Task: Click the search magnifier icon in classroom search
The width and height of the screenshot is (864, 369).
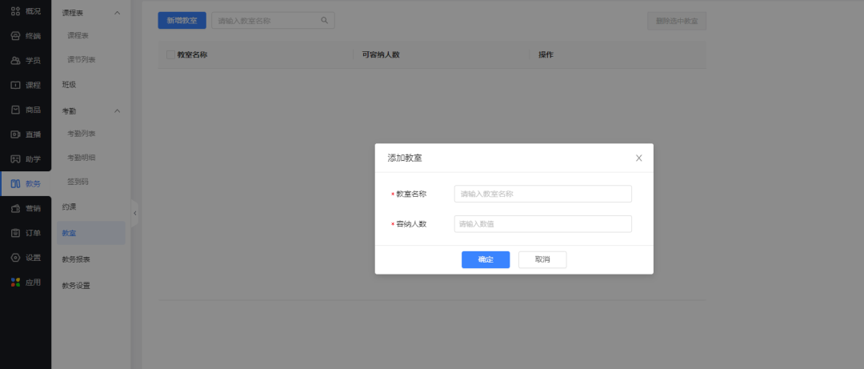Action: tap(324, 21)
